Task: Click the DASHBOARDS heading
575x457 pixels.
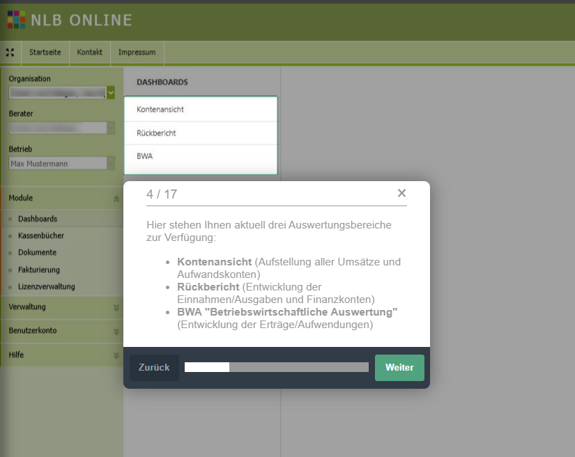Action: [x=162, y=82]
